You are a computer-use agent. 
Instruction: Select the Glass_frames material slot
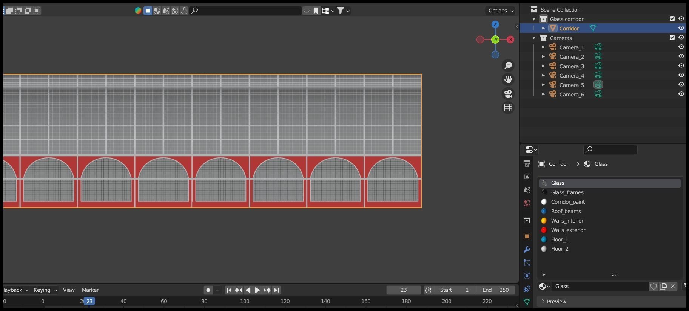pyautogui.click(x=610, y=192)
